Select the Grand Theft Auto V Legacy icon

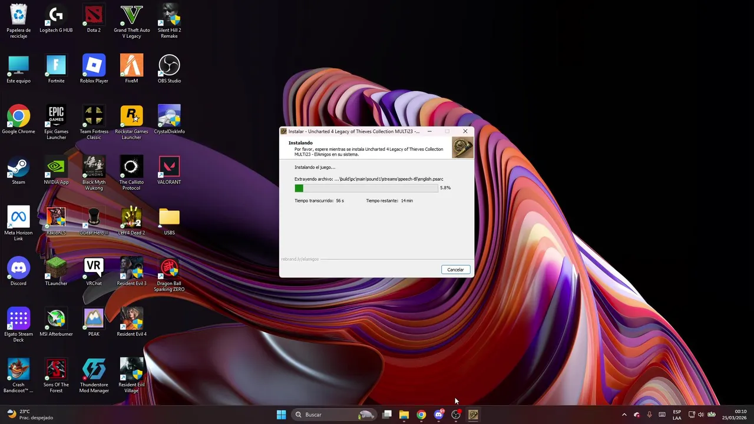pos(131,21)
